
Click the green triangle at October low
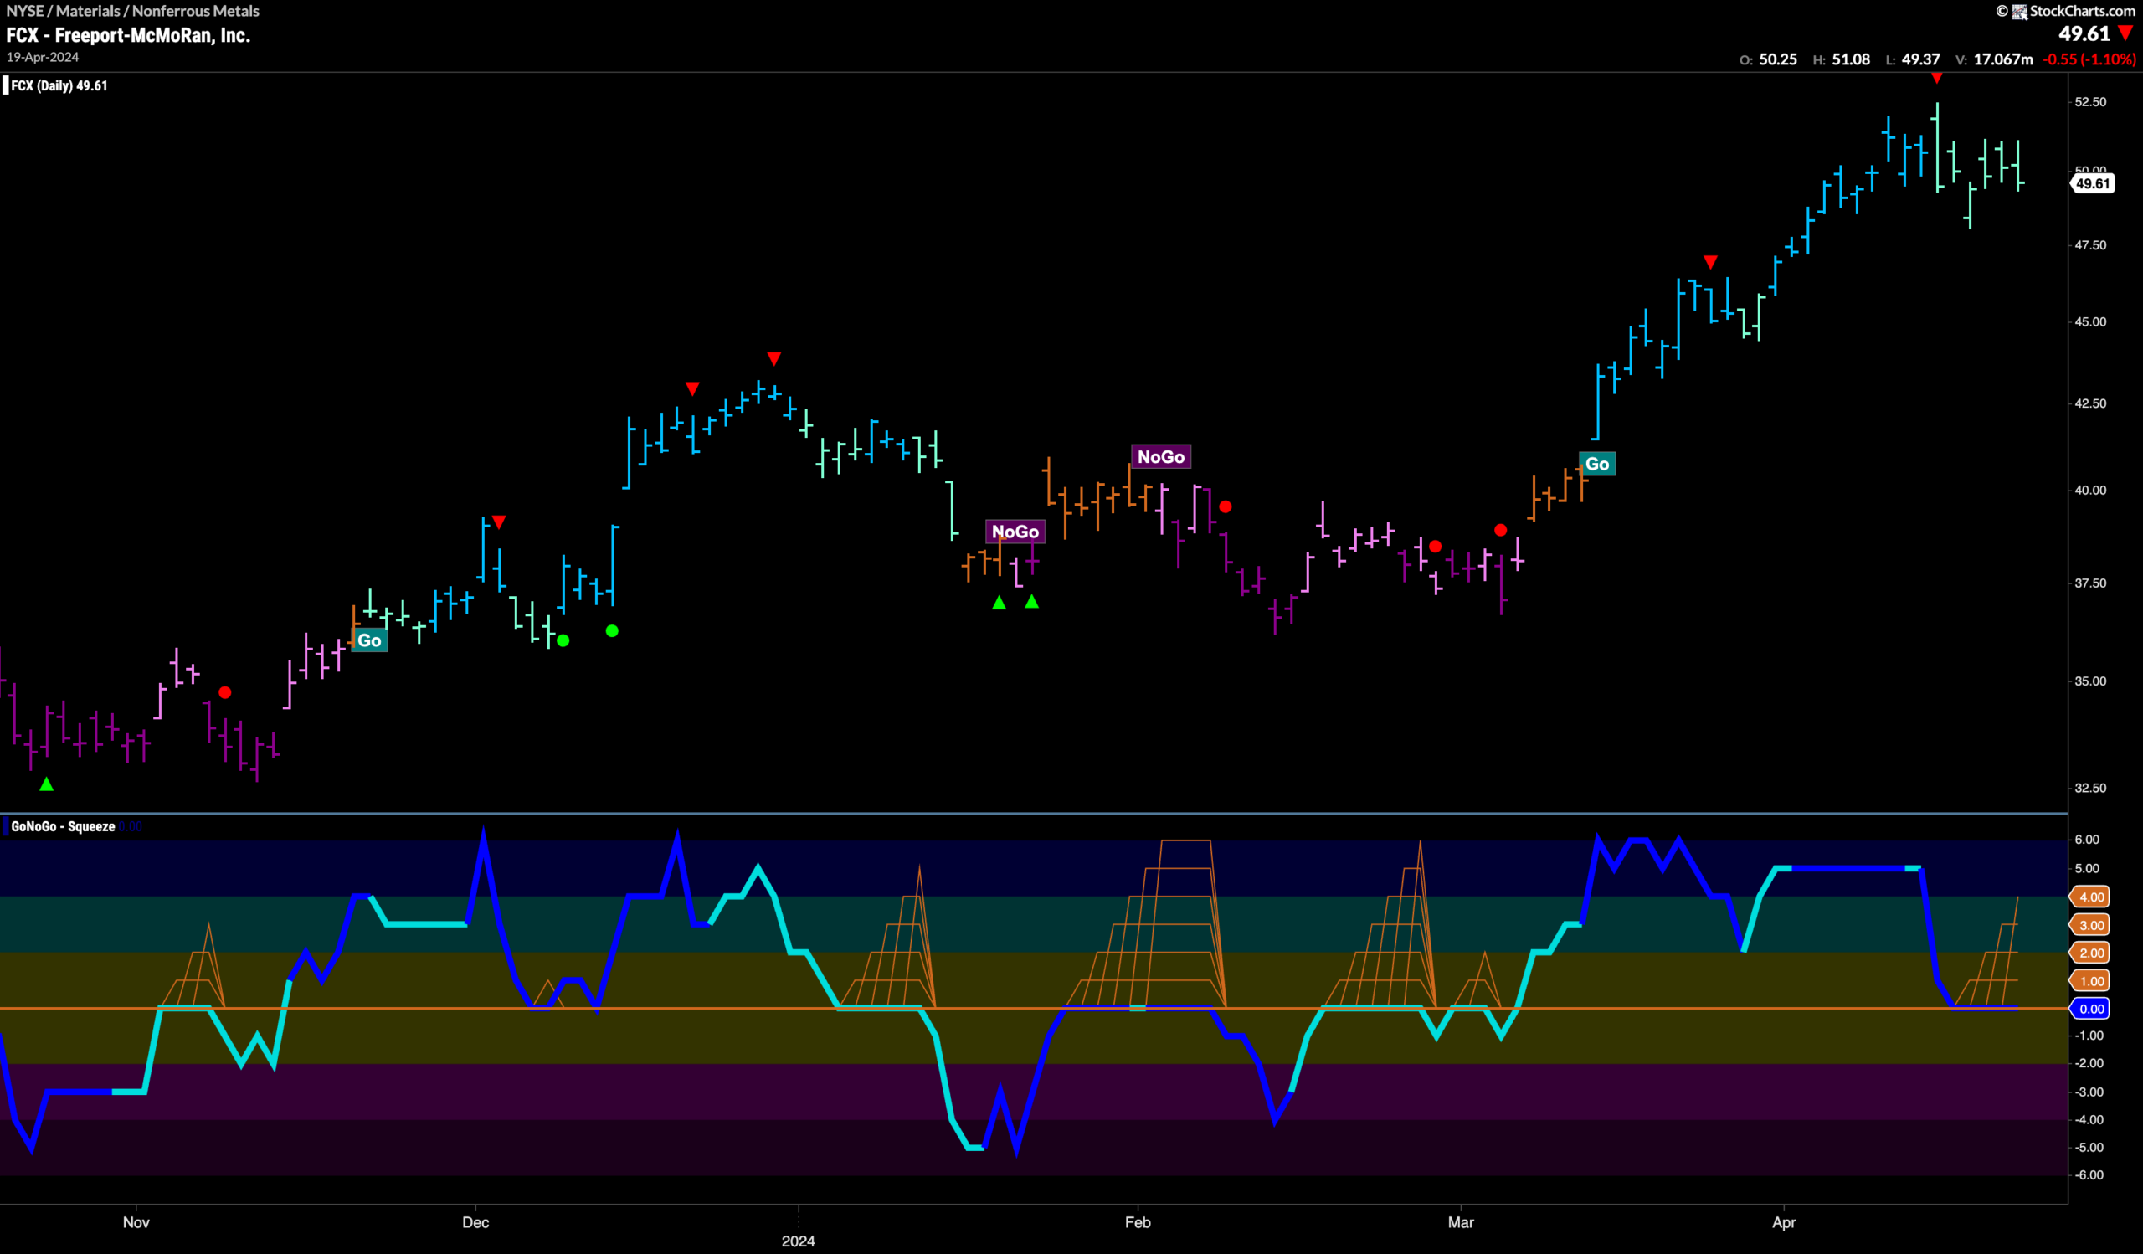(47, 784)
